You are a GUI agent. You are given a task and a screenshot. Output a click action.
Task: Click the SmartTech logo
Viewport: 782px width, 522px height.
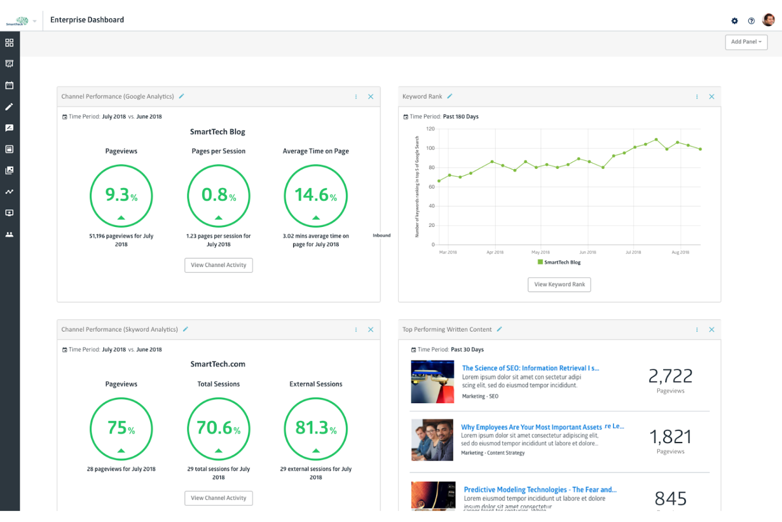click(x=17, y=21)
